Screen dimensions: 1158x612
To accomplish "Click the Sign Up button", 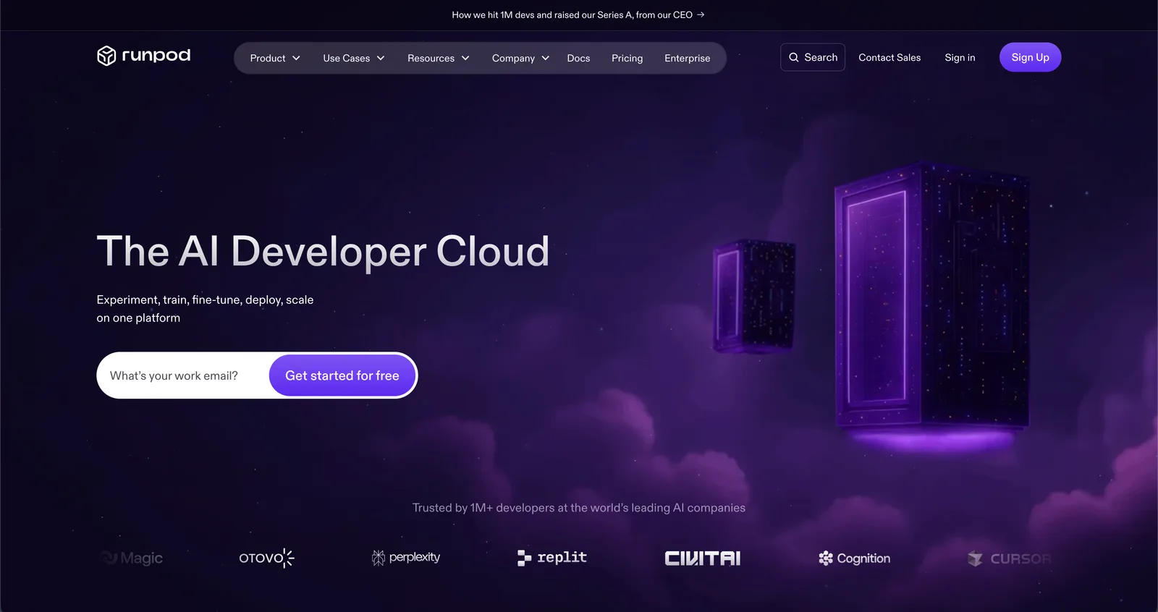I will coord(1030,57).
